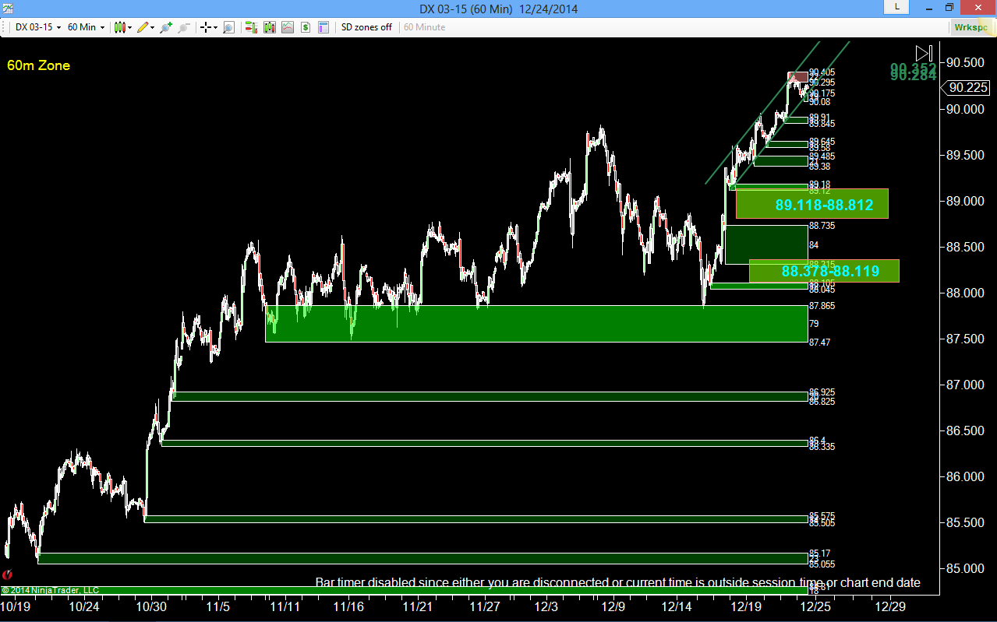The image size is (997, 622).
Task: Expand the crosshair cursor dropdown arrow
Action: 215,27
